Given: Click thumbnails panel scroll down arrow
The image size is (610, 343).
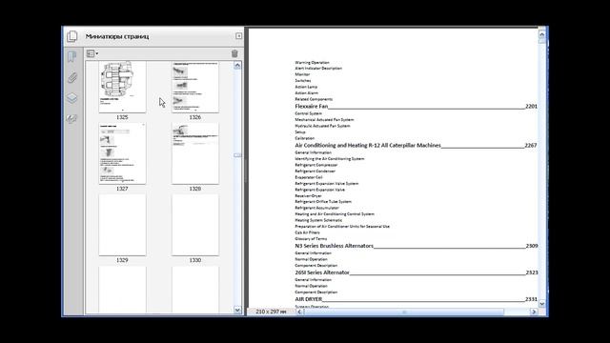Looking at the screenshot, I should (x=237, y=310).
